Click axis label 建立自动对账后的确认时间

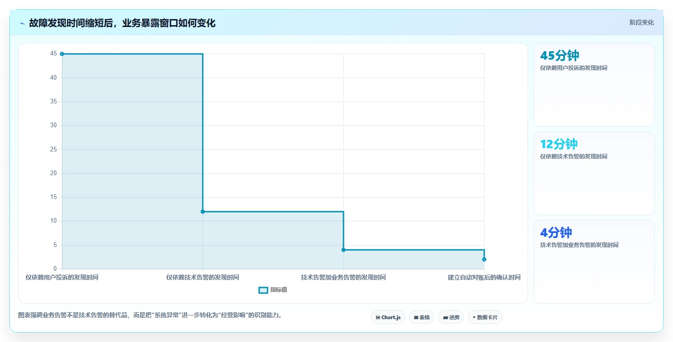(x=484, y=277)
